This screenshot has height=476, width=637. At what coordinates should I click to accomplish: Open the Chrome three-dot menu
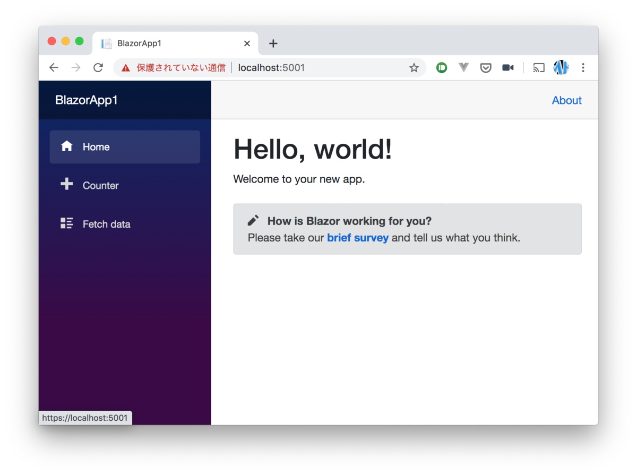[x=583, y=67]
